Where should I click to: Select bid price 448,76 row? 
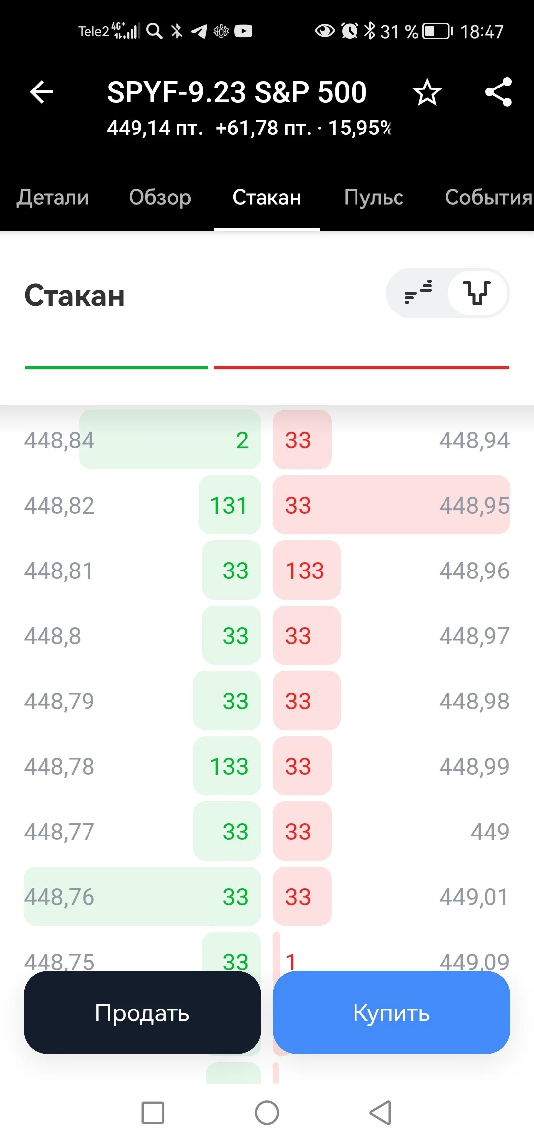click(142, 896)
